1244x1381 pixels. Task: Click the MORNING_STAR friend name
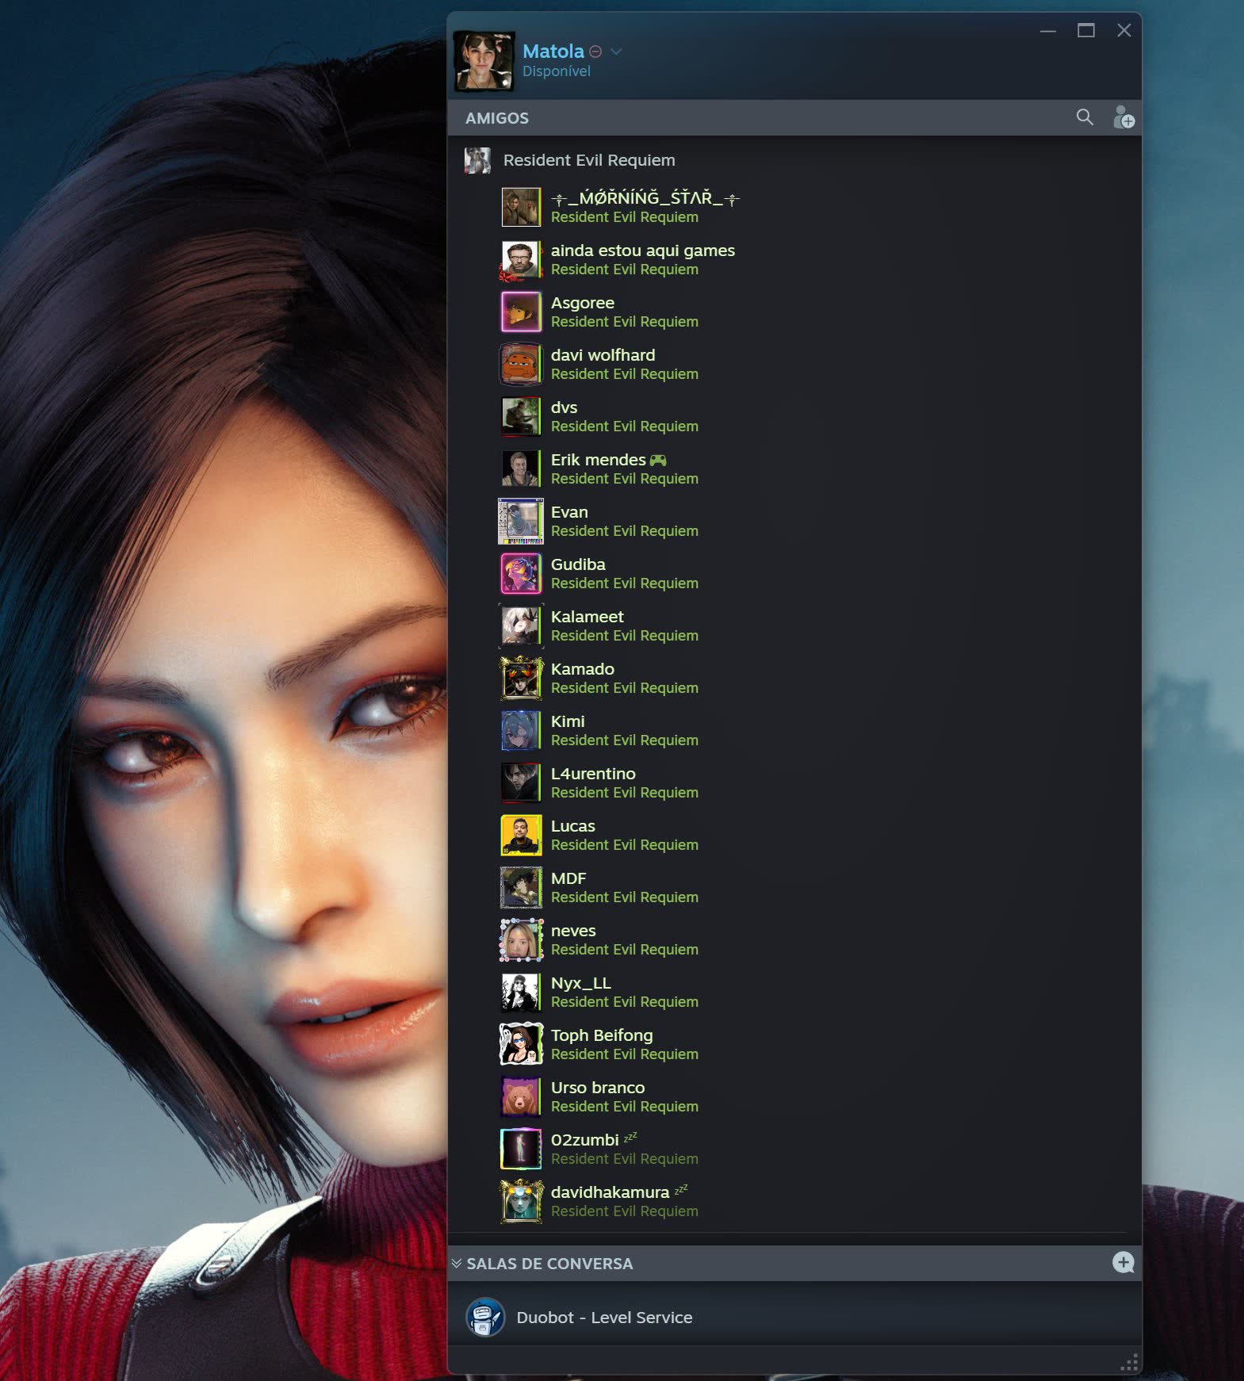(x=645, y=198)
